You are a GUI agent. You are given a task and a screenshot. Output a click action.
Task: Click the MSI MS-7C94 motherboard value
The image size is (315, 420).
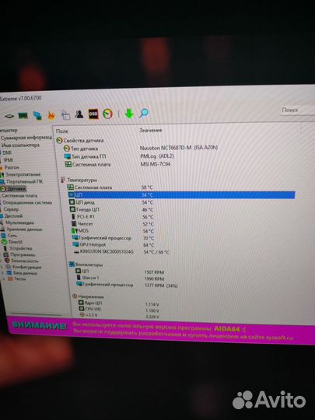(x=156, y=164)
